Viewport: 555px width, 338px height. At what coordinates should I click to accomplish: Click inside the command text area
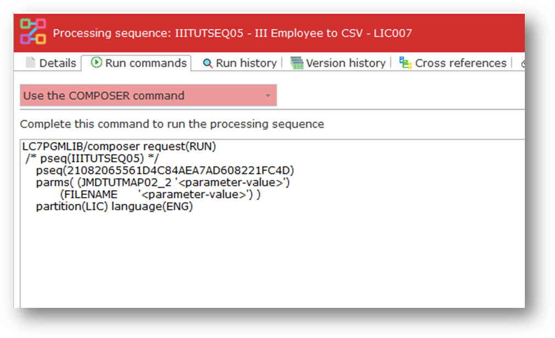click(272, 224)
